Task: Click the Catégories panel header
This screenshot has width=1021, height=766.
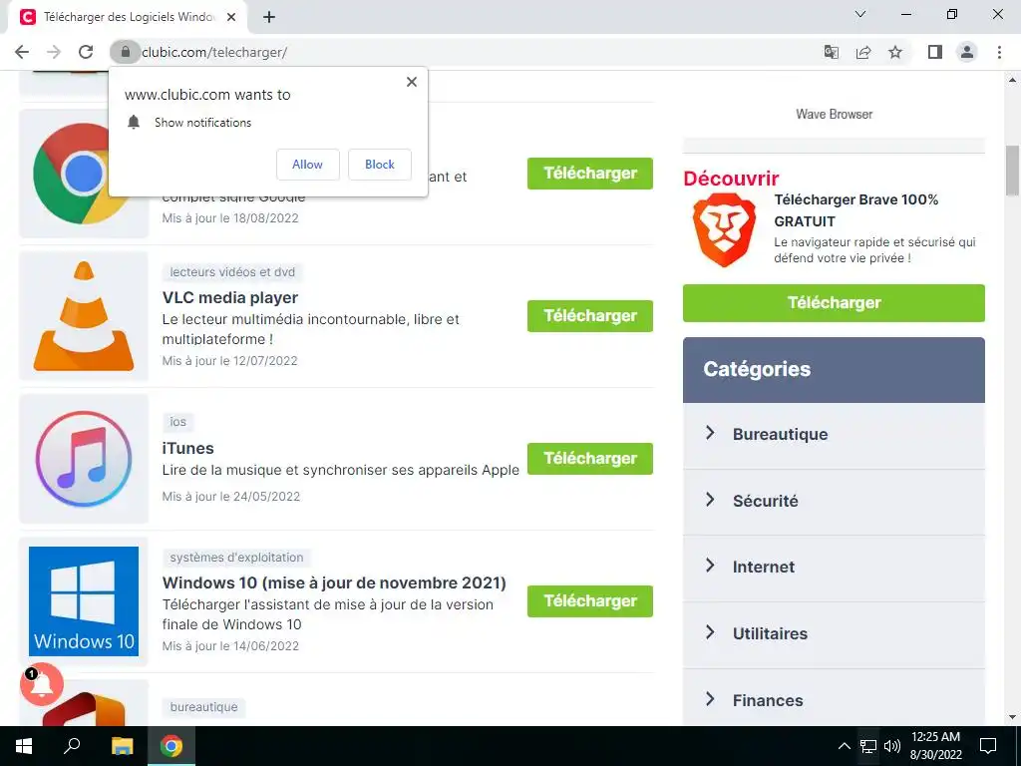Action: [834, 369]
